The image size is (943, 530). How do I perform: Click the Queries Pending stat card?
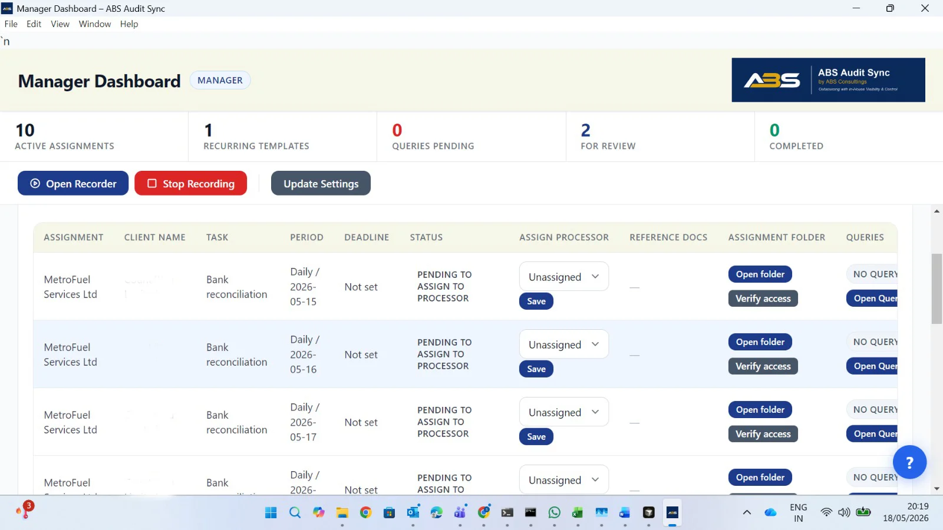471,137
